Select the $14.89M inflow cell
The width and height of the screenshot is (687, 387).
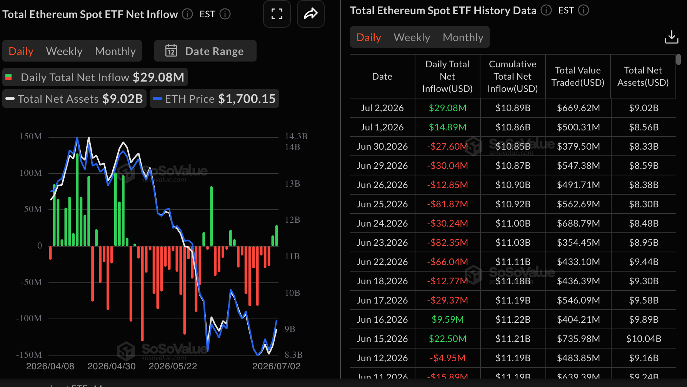coord(447,127)
